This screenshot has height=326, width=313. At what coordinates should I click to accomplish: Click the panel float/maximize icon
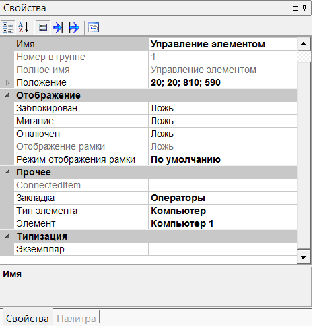pos(295,8)
